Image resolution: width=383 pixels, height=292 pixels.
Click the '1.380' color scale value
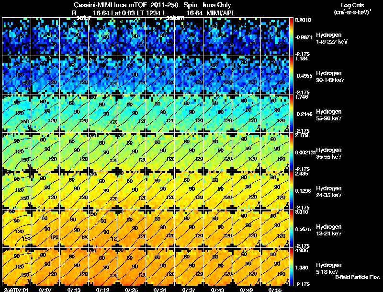(x=302, y=268)
